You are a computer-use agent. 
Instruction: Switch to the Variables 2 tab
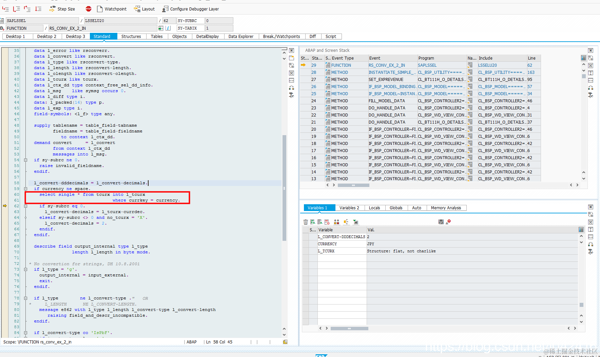point(349,208)
